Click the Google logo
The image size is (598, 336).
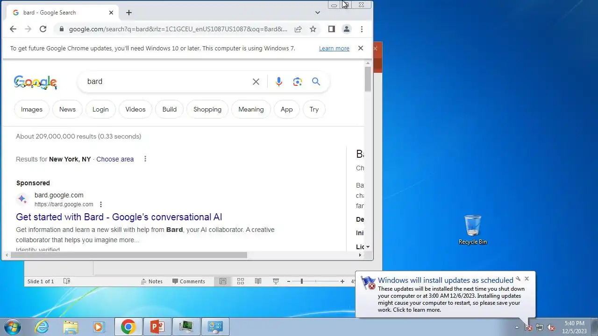coord(36,82)
